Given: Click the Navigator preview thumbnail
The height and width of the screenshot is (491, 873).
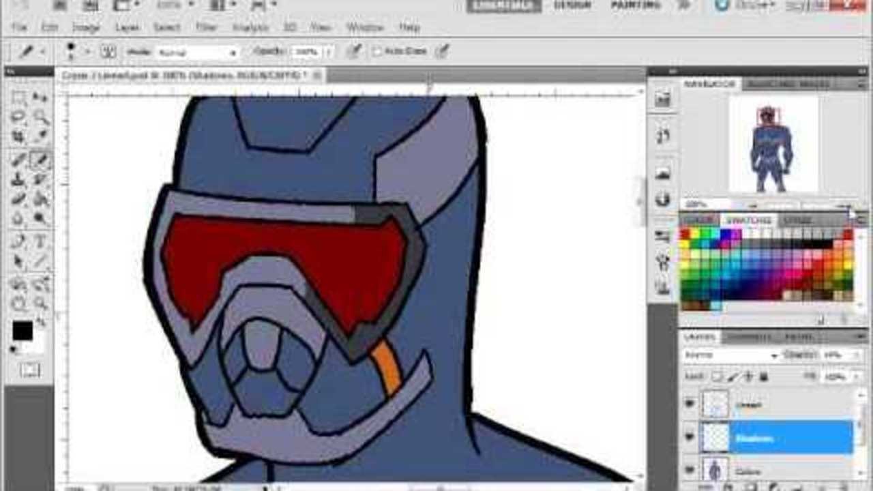Looking at the screenshot, I should [773, 145].
